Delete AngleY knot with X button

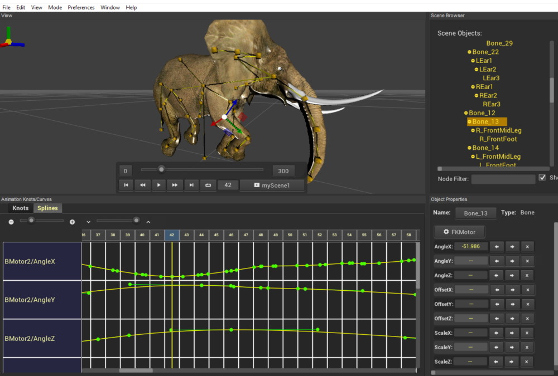[527, 261]
